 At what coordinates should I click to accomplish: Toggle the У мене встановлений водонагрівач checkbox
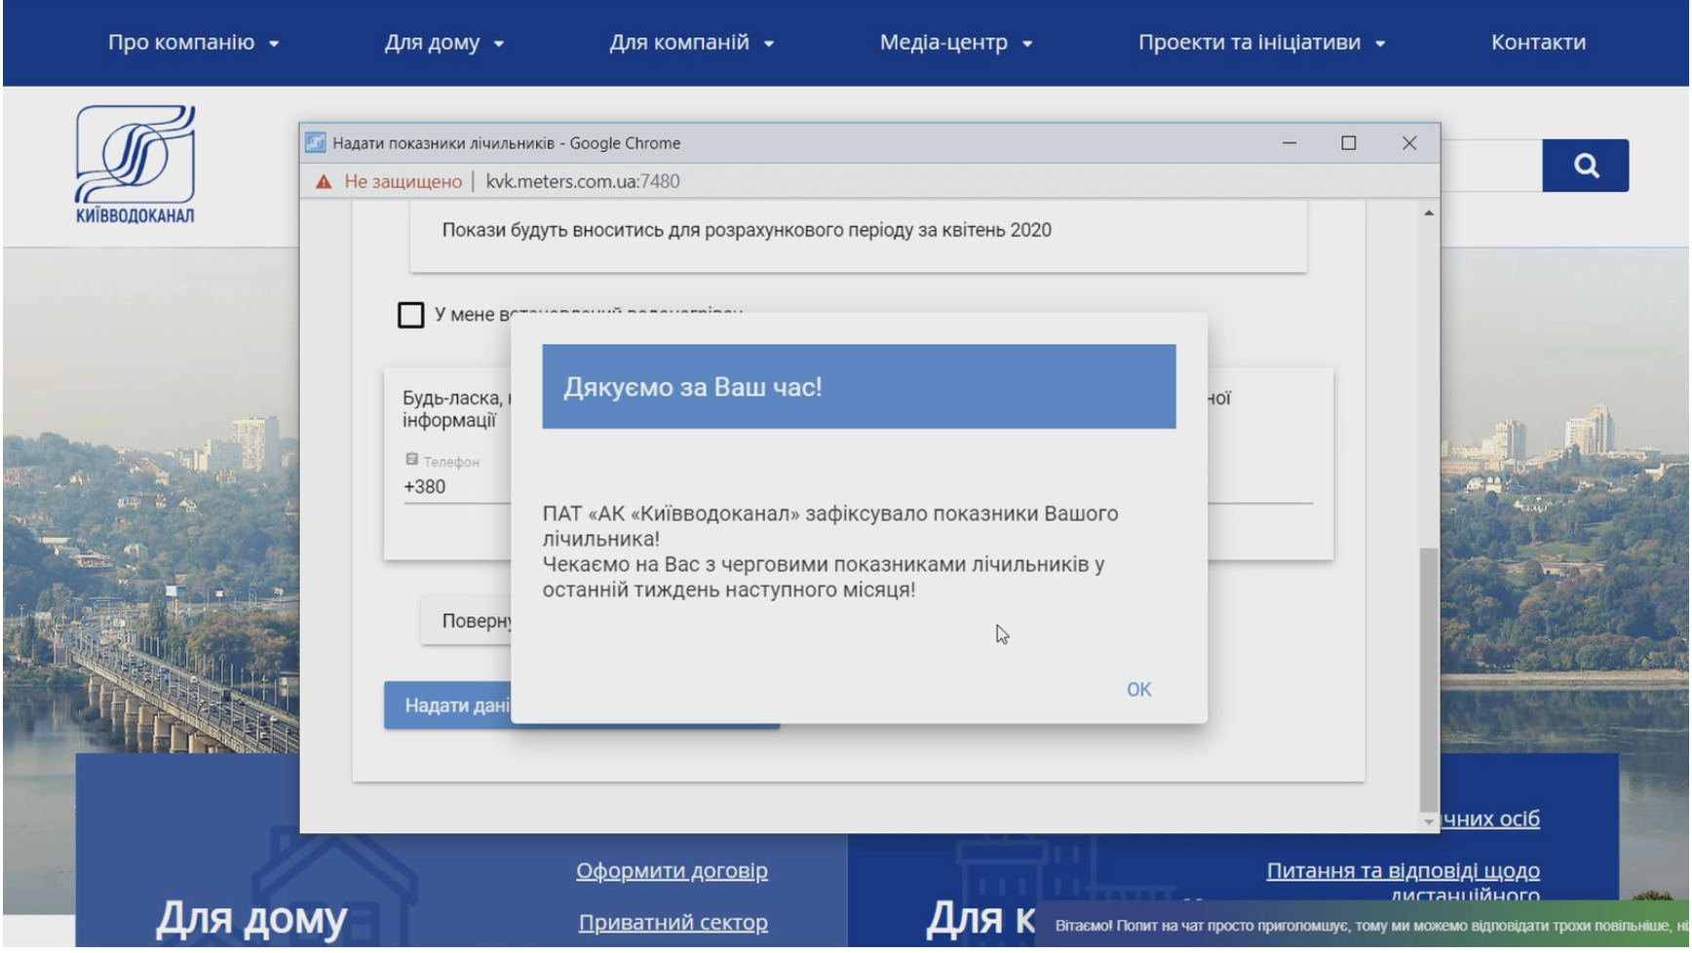410,315
